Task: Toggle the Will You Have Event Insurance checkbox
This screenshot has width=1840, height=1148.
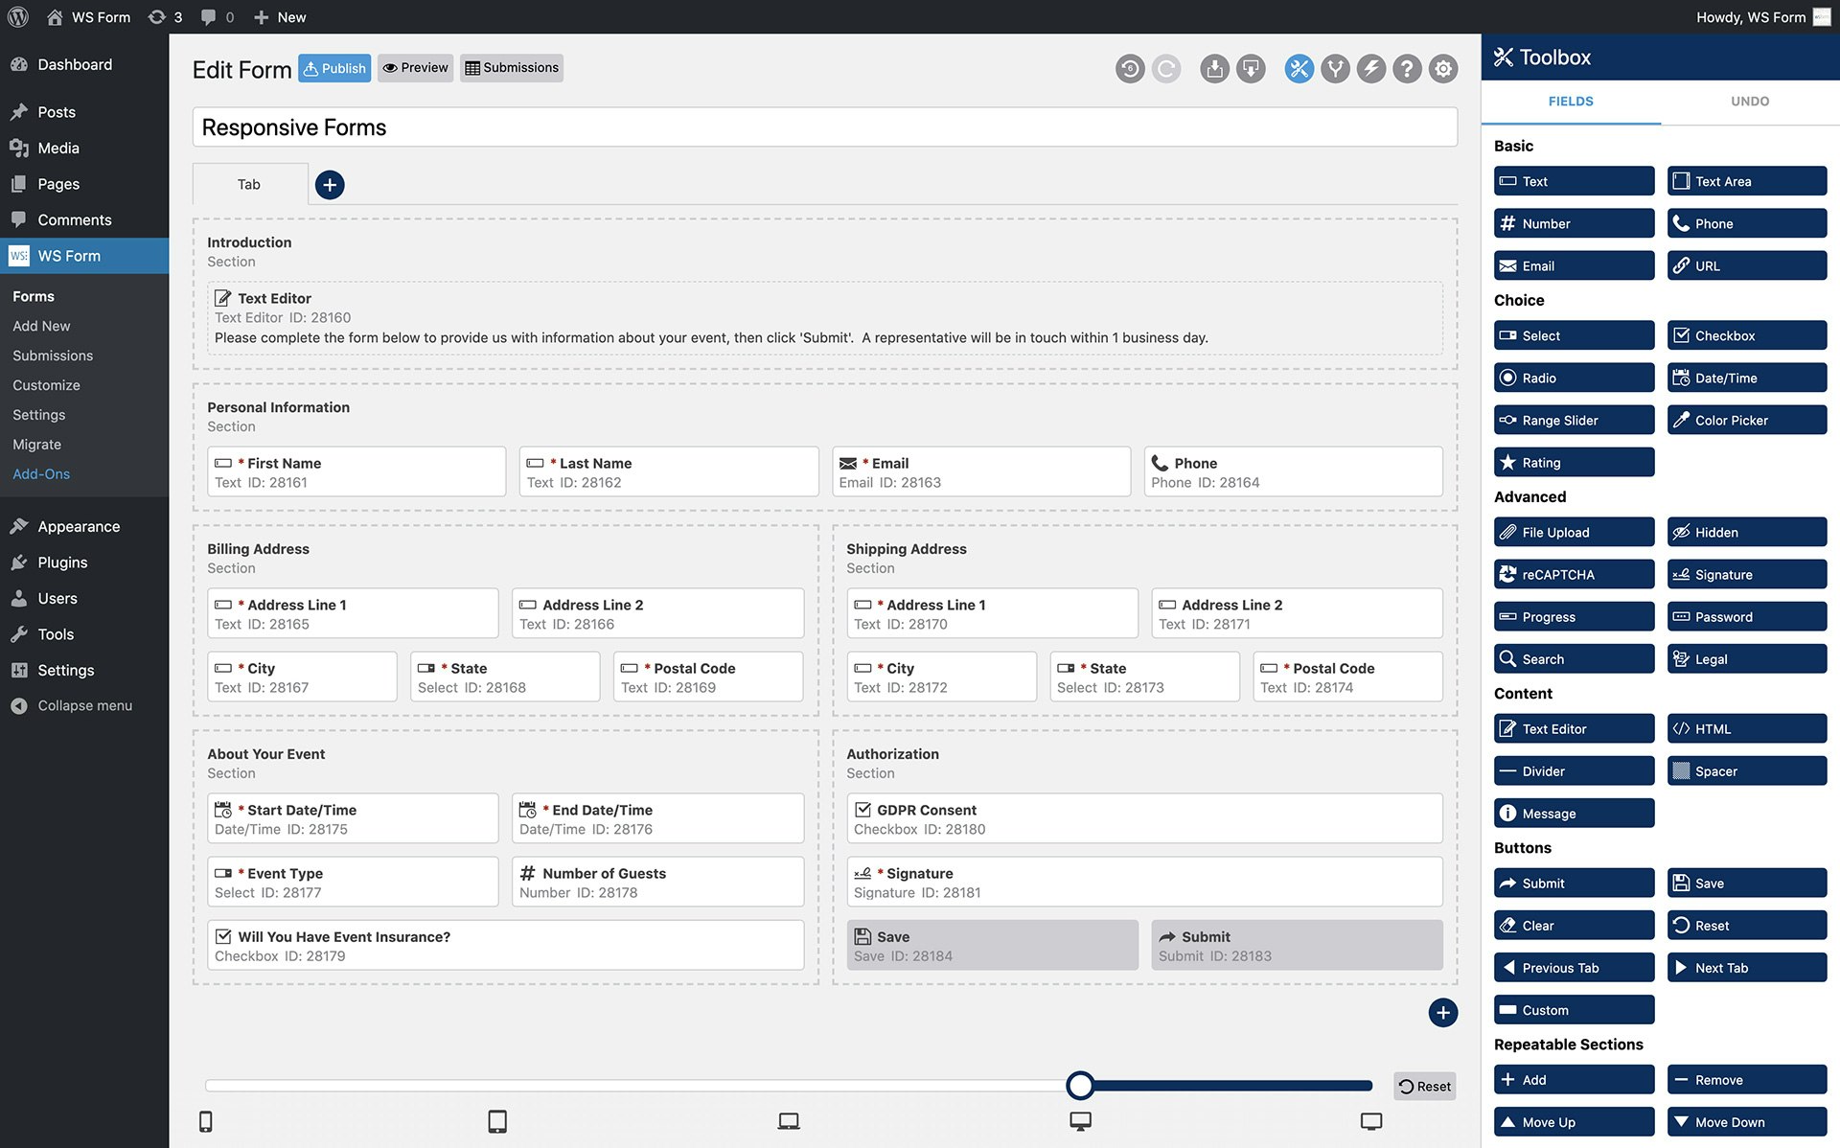Action: point(505,945)
